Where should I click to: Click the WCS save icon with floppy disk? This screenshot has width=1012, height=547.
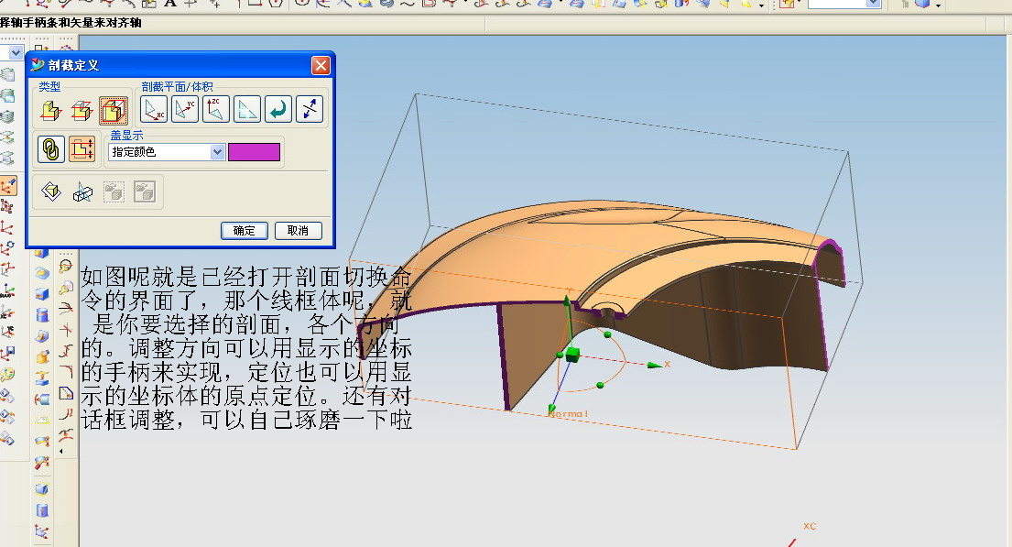click(x=7, y=354)
